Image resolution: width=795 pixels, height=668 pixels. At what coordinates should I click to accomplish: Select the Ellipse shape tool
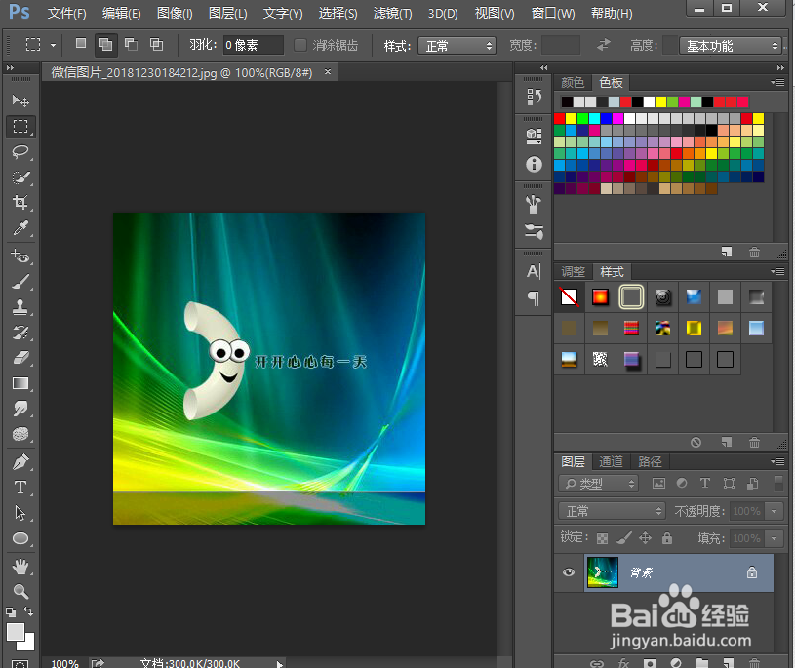pyautogui.click(x=20, y=538)
